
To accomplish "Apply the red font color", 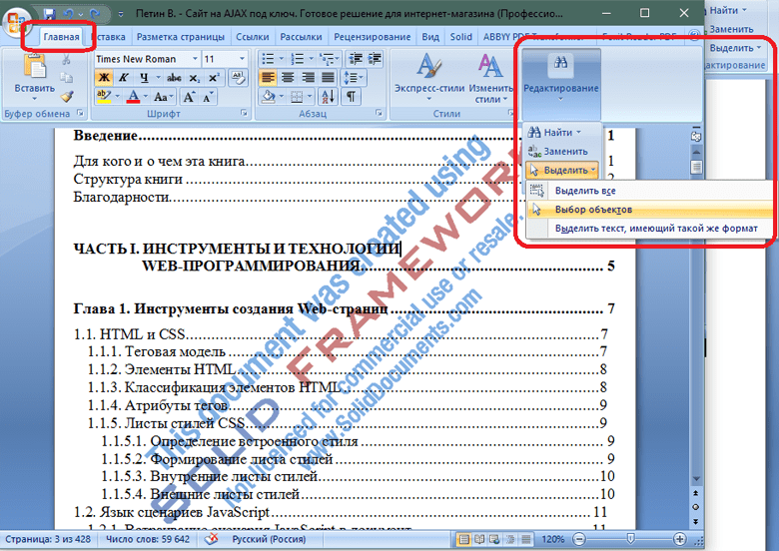I will coord(133,96).
